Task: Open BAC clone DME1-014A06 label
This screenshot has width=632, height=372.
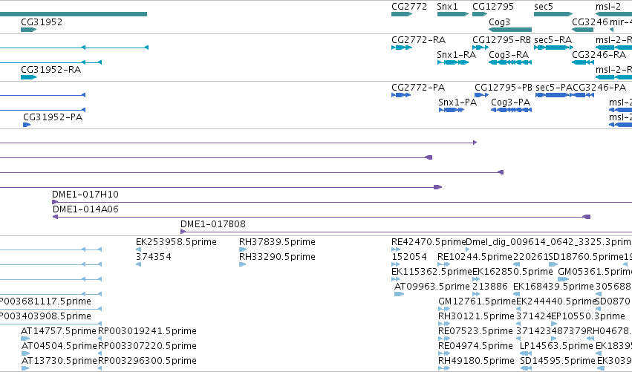Action: pyautogui.click(x=85, y=209)
